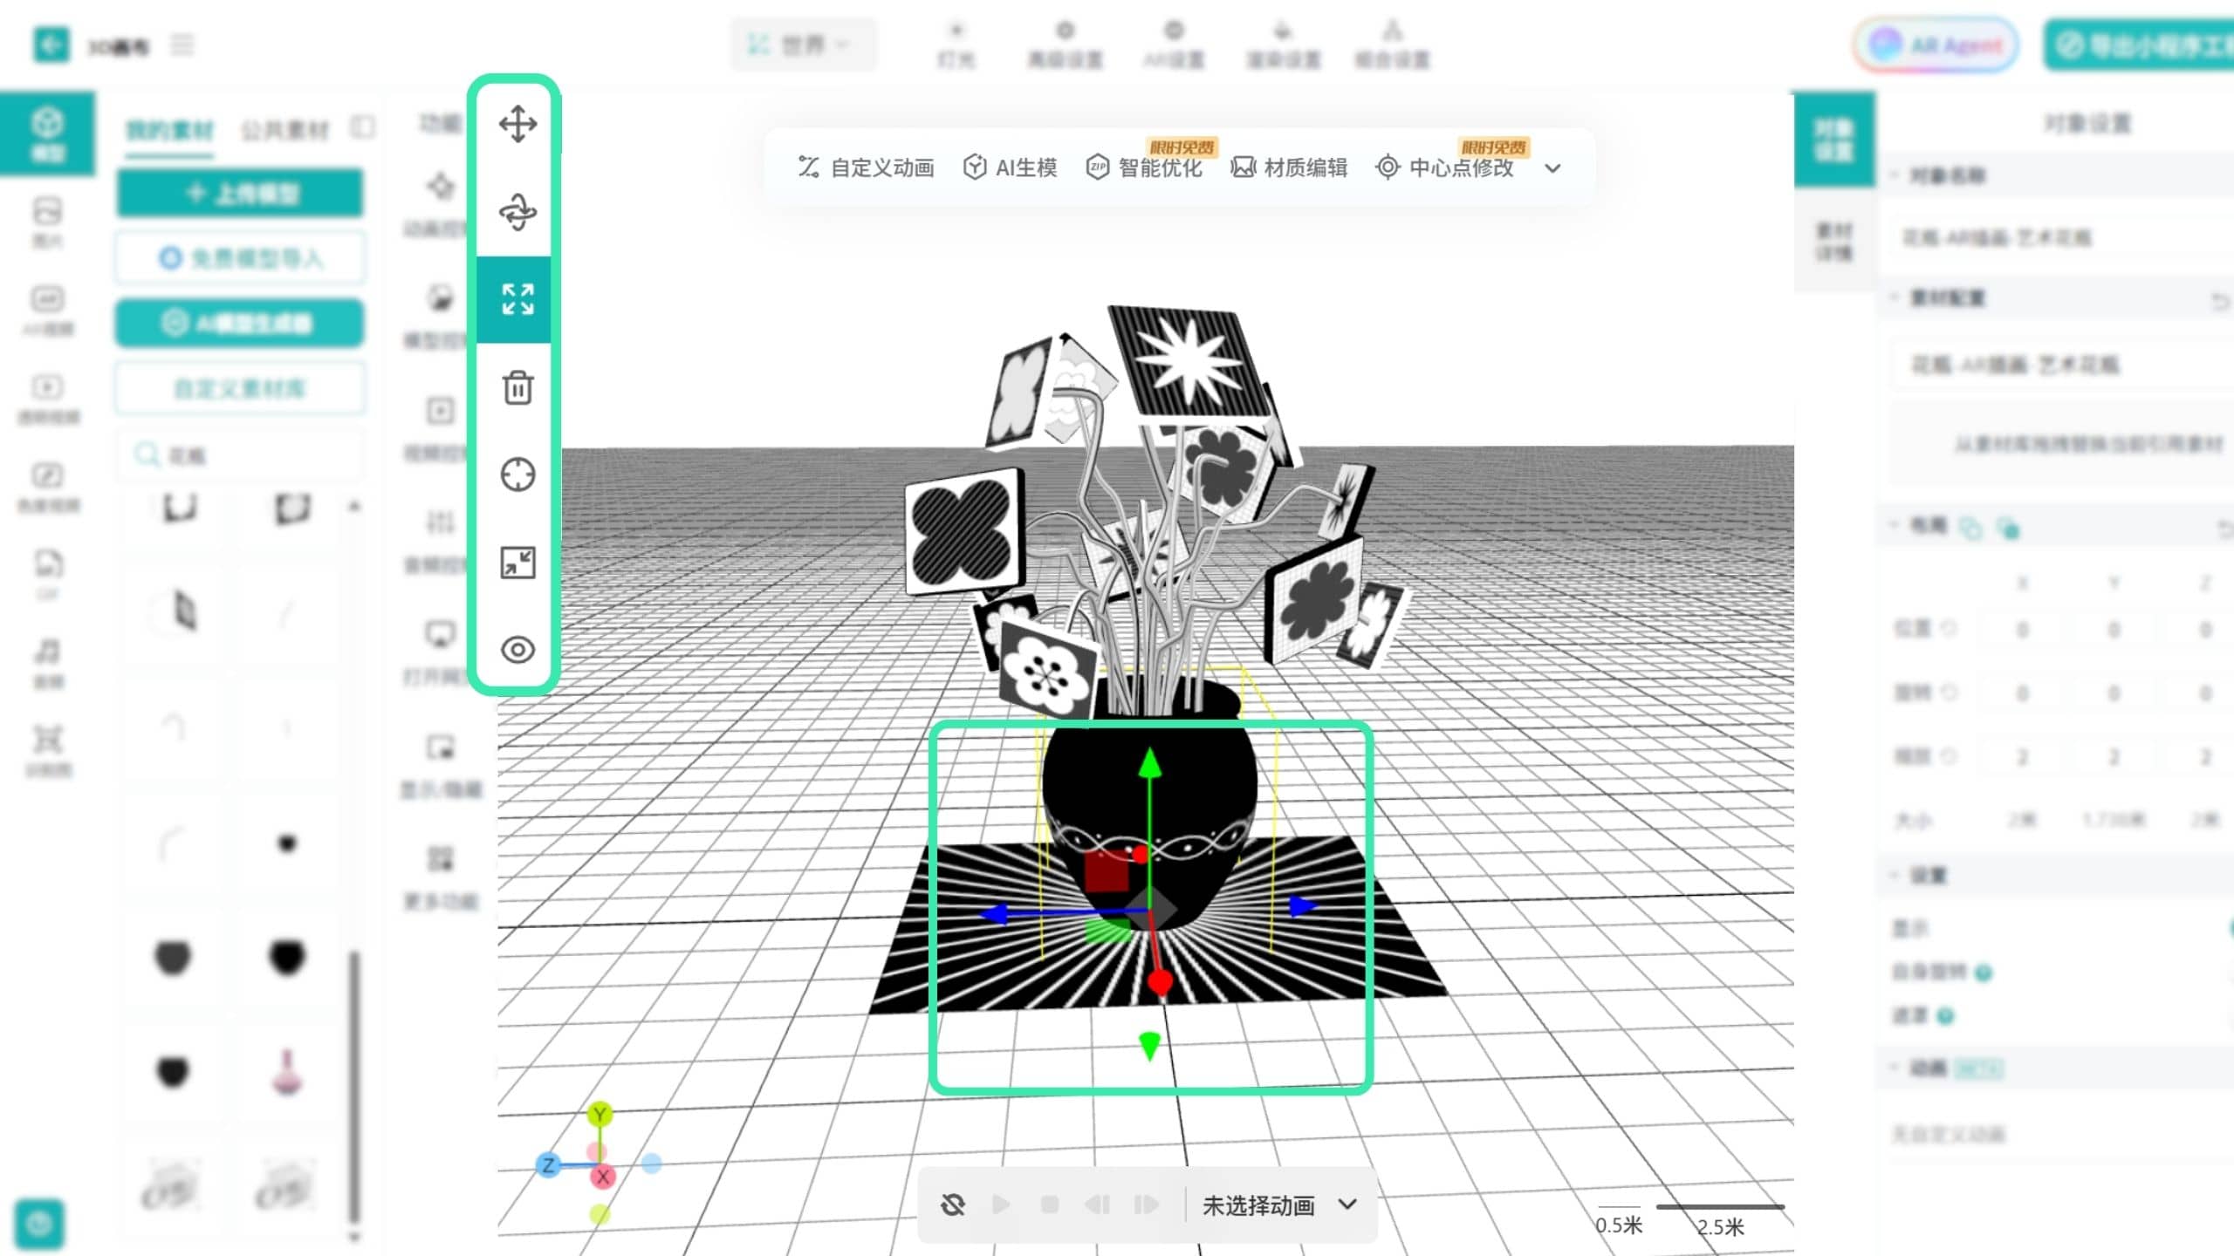The image size is (2234, 1256).
Task: Select the Move tool with four-way arrows
Action: pyautogui.click(x=517, y=124)
